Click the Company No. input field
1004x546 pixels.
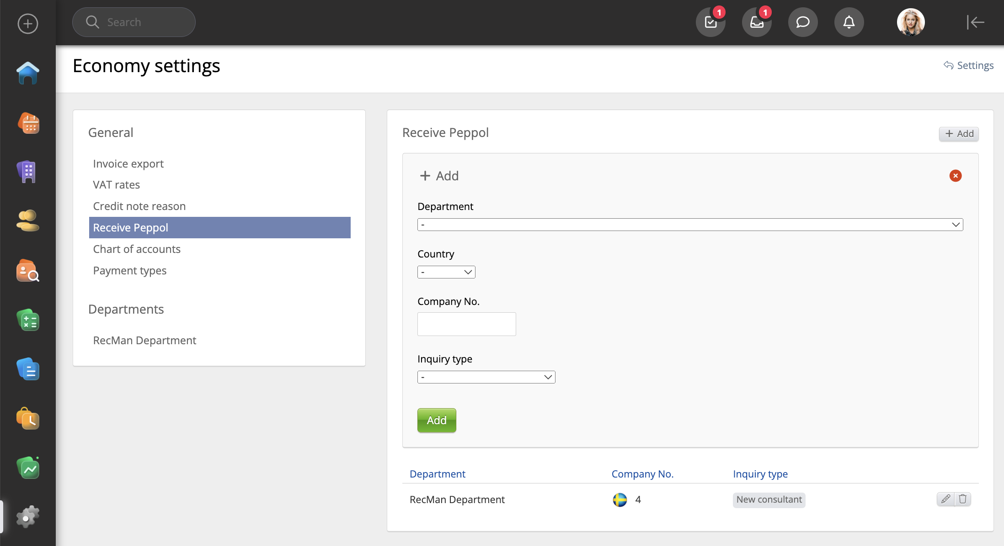click(x=466, y=324)
